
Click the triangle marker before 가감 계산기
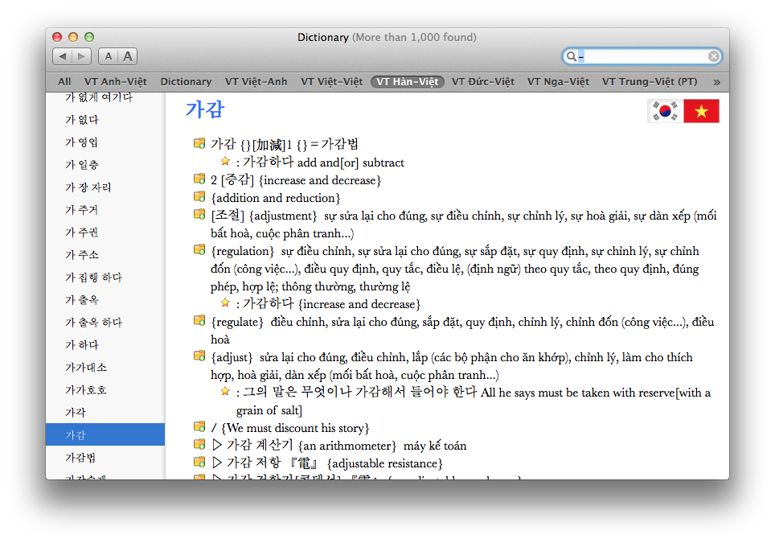(x=216, y=445)
